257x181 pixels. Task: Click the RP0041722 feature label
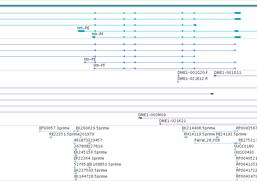(x=246, y=170)
